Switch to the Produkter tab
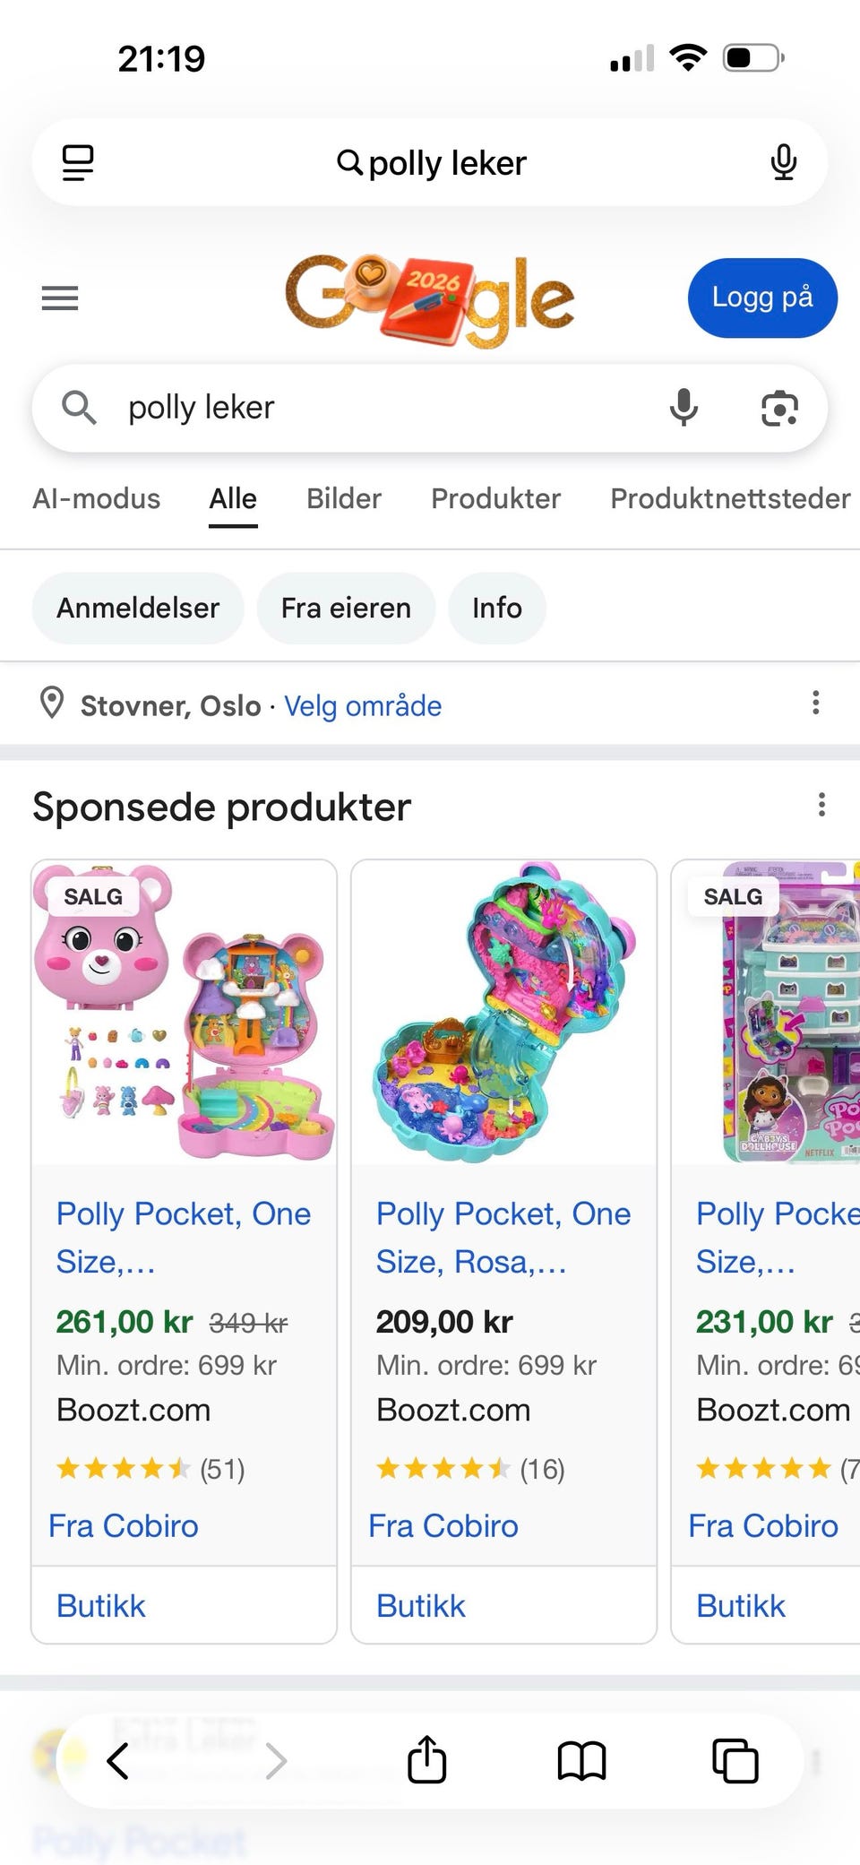860x1865 pixels. 495,498
